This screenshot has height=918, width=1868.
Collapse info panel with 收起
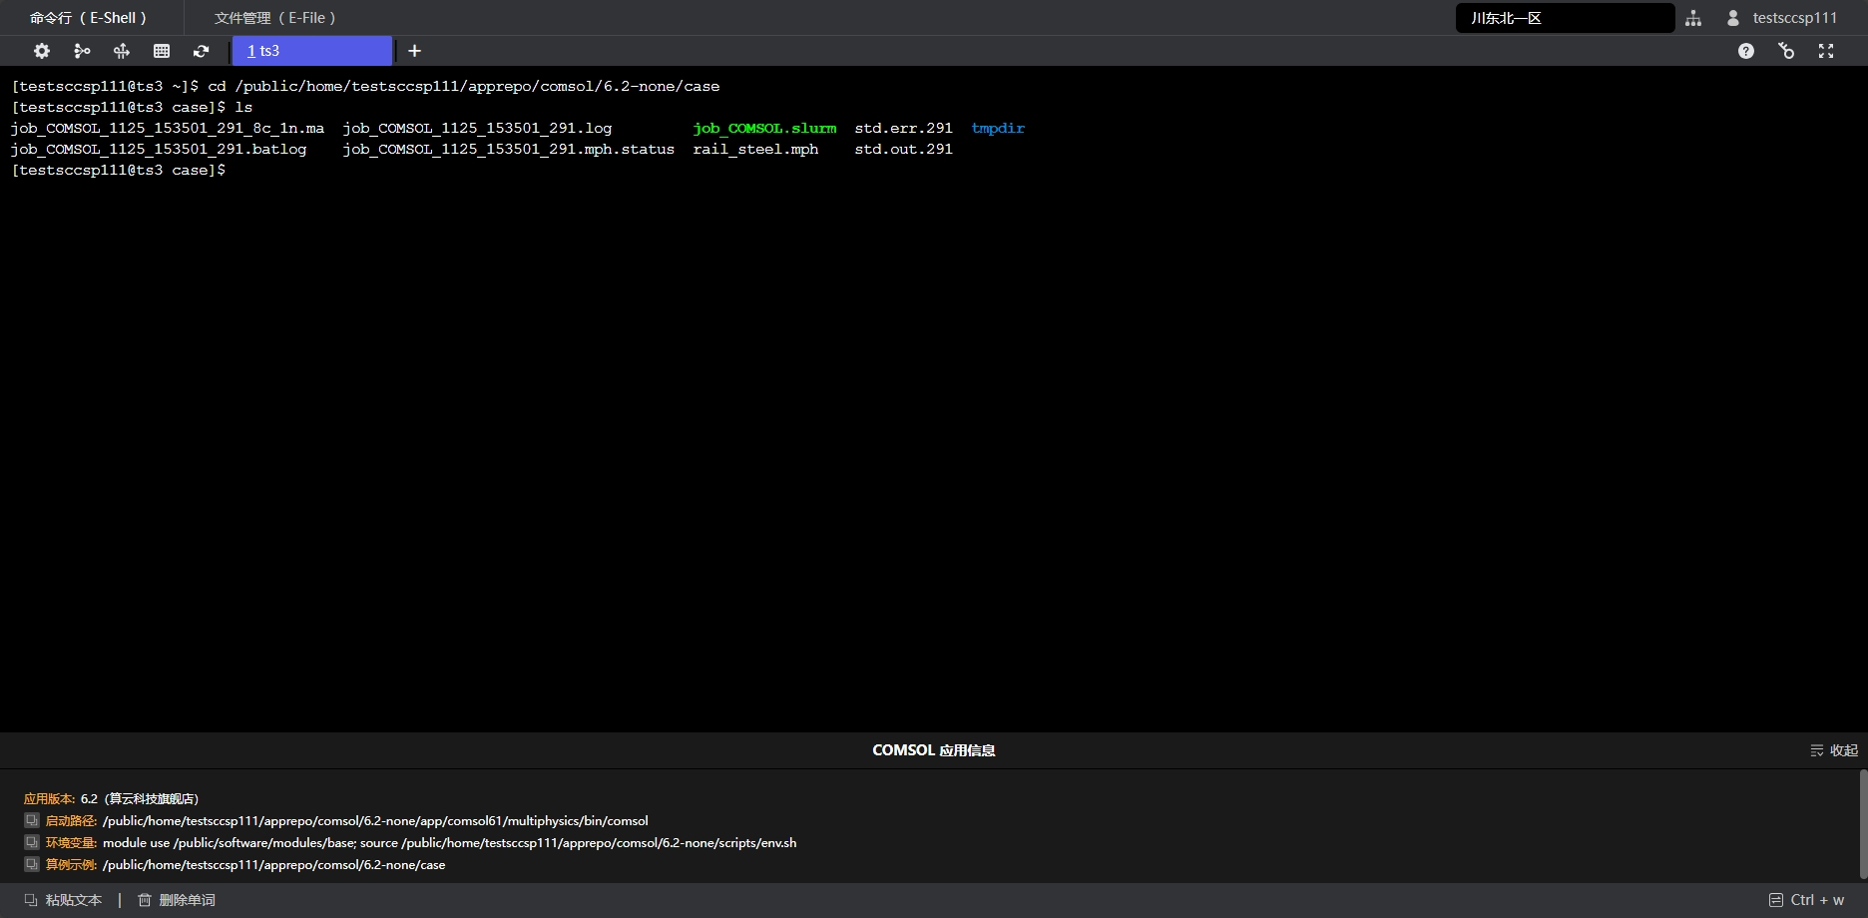pos(1834,750)
